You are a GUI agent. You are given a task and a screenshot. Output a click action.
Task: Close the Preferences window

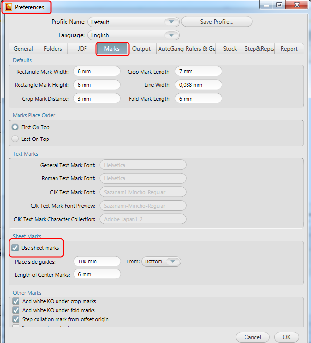pyautogui.click(x=297, y=5)
